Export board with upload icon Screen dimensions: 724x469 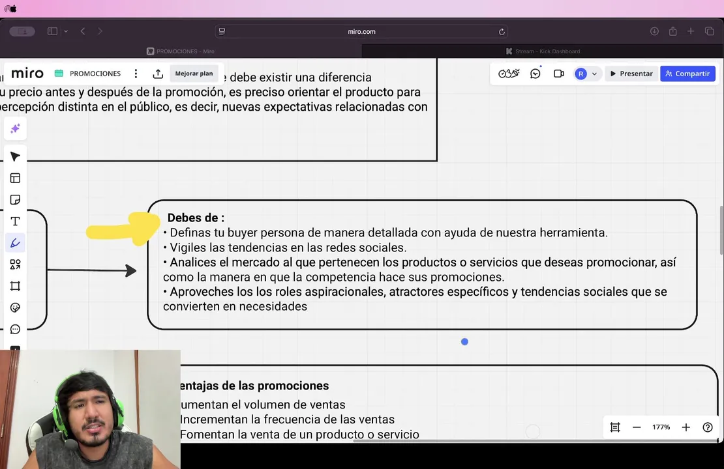pos(158,74)
